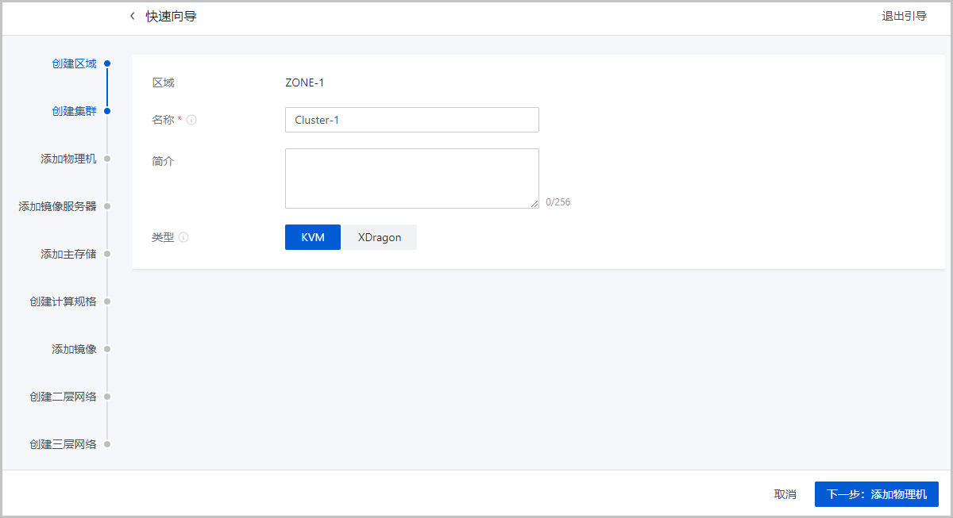
Task: Select the 创建二层网络 step
Action: click(63, 397)
